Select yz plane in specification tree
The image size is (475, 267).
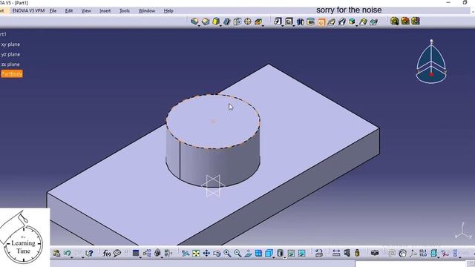point(10,54)
